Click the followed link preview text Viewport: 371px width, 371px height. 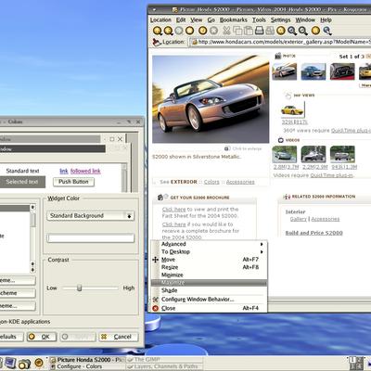(85, 171)
